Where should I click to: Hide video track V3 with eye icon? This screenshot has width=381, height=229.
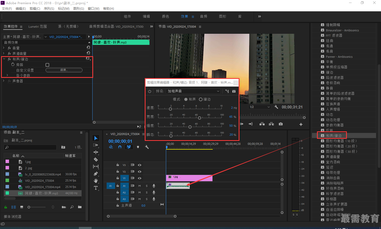[139, 165]
